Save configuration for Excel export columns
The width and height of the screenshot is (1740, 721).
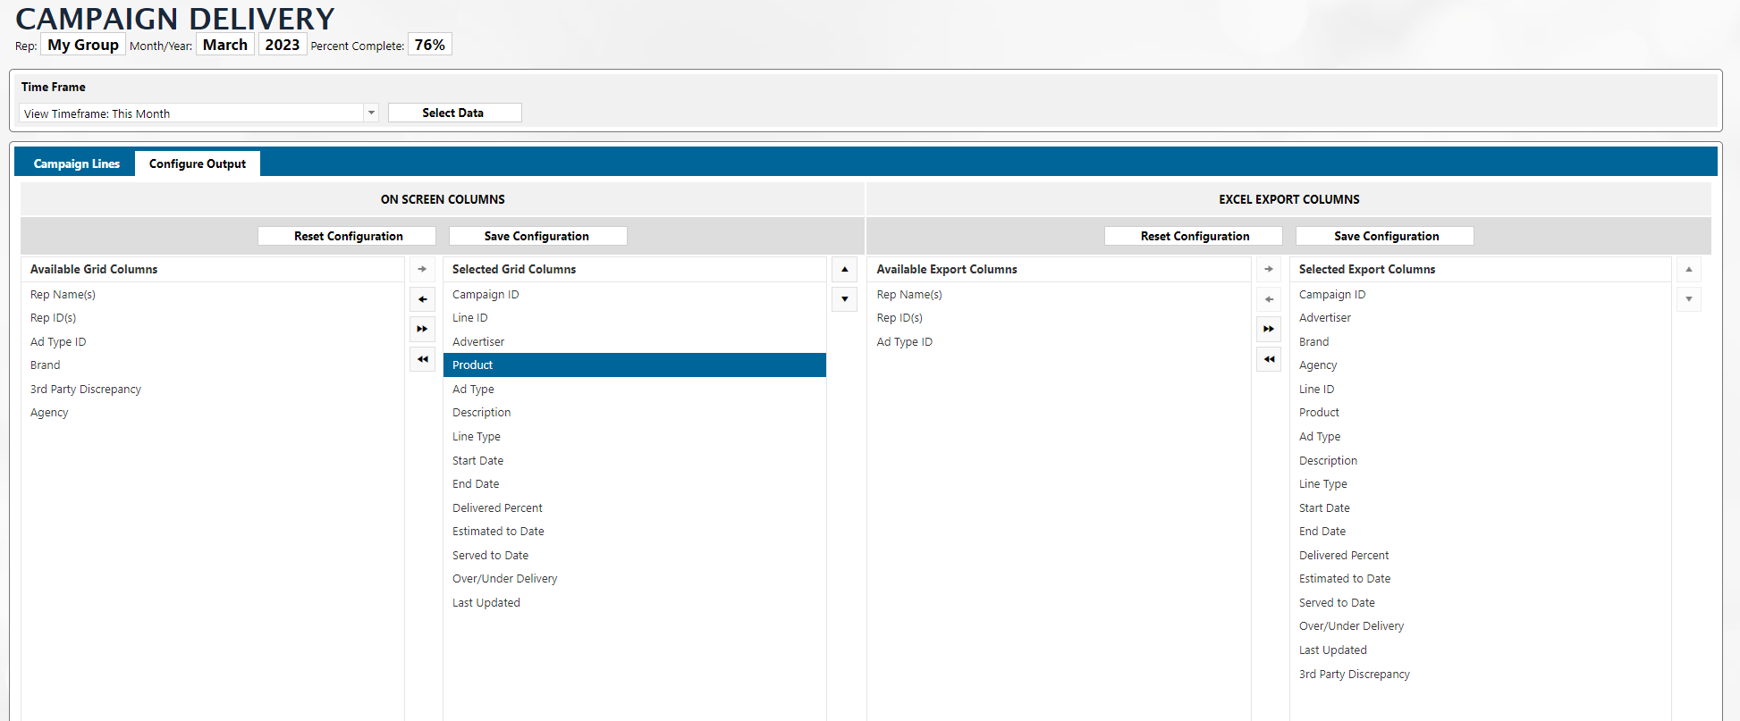tap(1385, 236)
